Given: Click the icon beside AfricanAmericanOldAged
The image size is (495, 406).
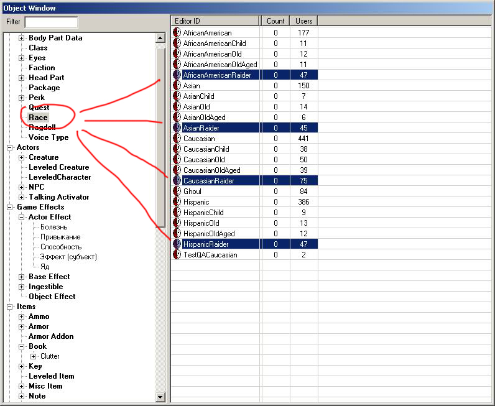Looking at the screenshot, I should [177, 65].
